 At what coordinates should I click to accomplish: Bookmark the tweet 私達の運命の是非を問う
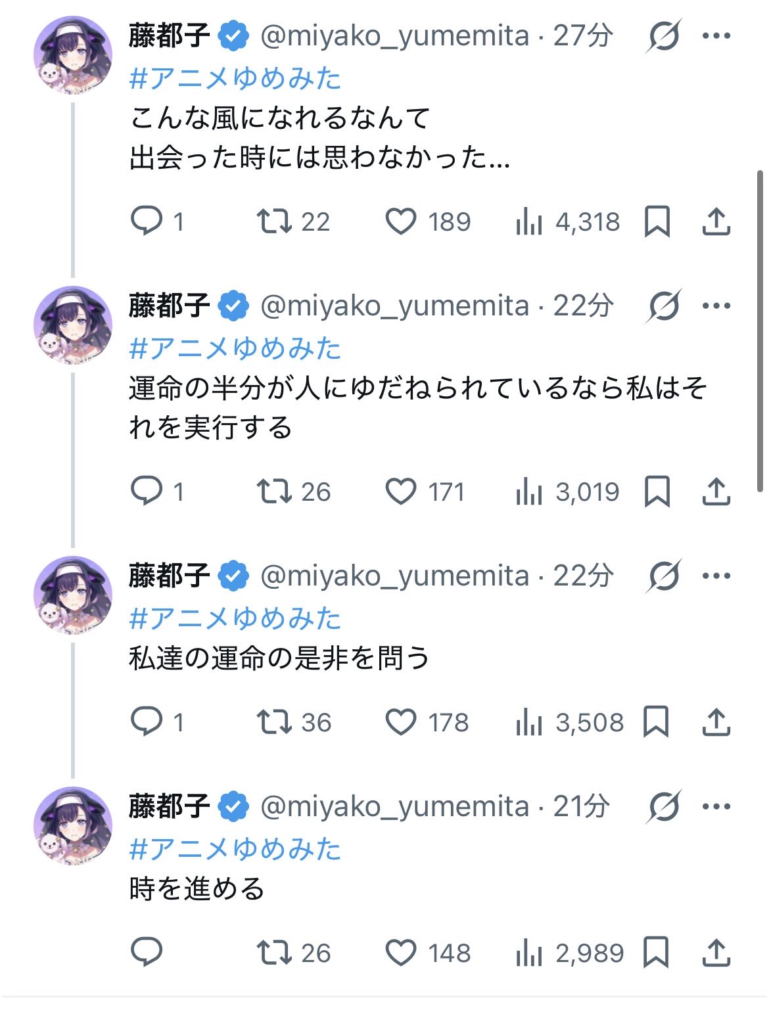pos(657,722)
